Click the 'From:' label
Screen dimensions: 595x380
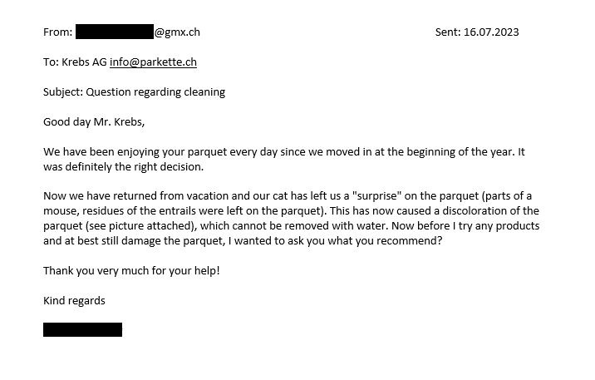57,32
